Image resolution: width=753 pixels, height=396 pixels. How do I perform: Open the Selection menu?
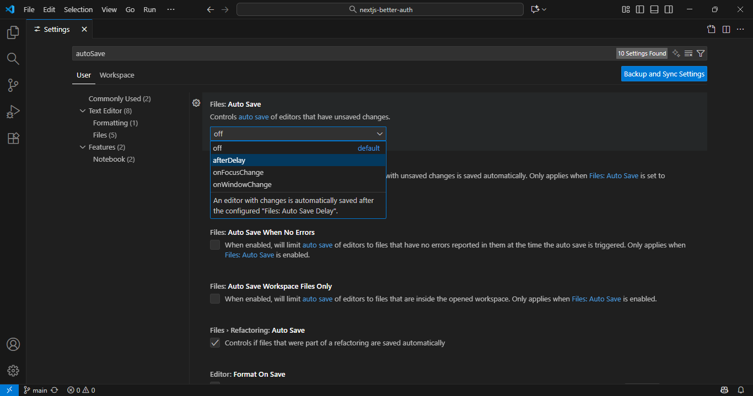(x=78, y=9)
